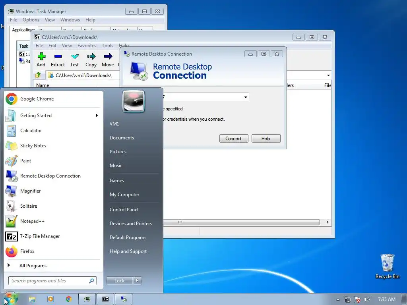
Task: Open Windows Explorer from the taskbar
Action: pos(32,299)
